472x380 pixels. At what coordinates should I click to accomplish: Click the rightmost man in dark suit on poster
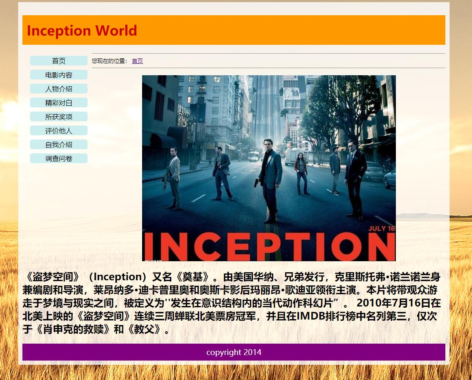(355, 178)
